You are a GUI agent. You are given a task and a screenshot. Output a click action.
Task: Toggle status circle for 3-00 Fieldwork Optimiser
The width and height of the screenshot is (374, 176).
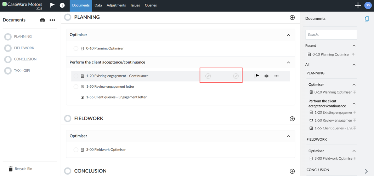tap(76, 149)
